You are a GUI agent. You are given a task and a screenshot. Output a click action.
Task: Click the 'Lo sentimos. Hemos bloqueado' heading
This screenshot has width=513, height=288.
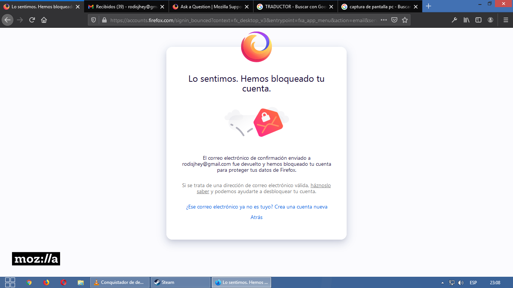coord(256,84)
